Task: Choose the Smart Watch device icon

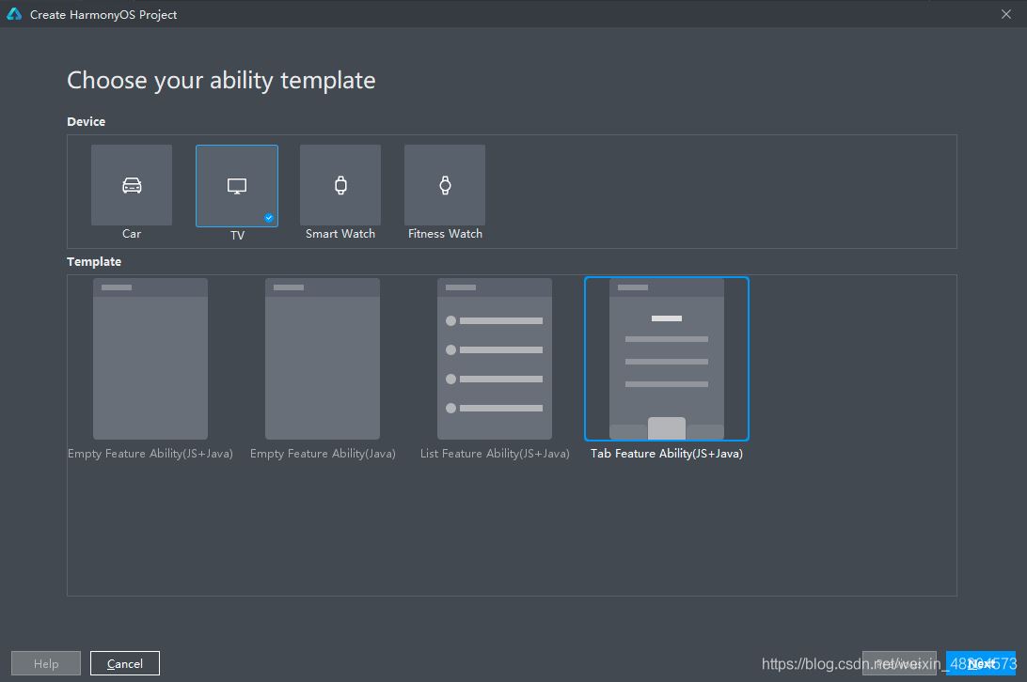Action: point(340,185)
